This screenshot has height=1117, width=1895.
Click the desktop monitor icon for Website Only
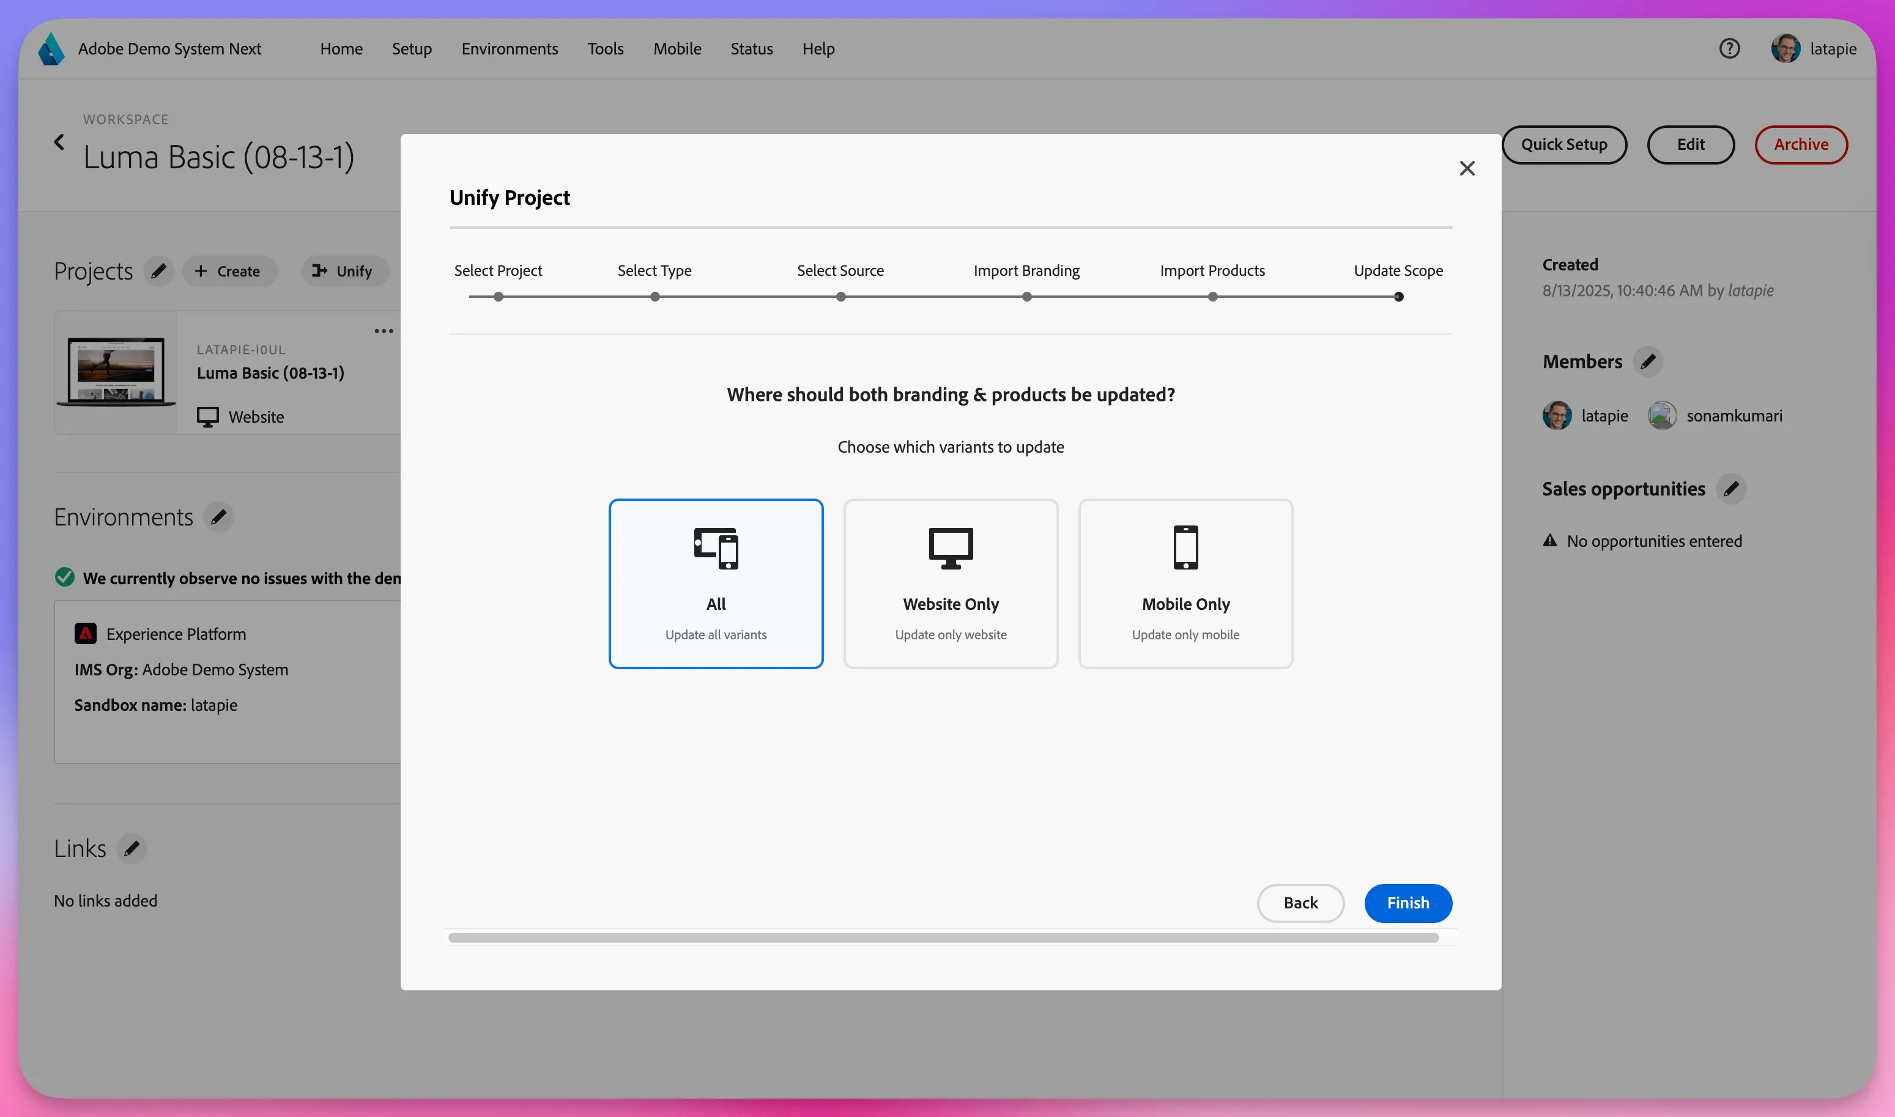click(x=951, y=548)
